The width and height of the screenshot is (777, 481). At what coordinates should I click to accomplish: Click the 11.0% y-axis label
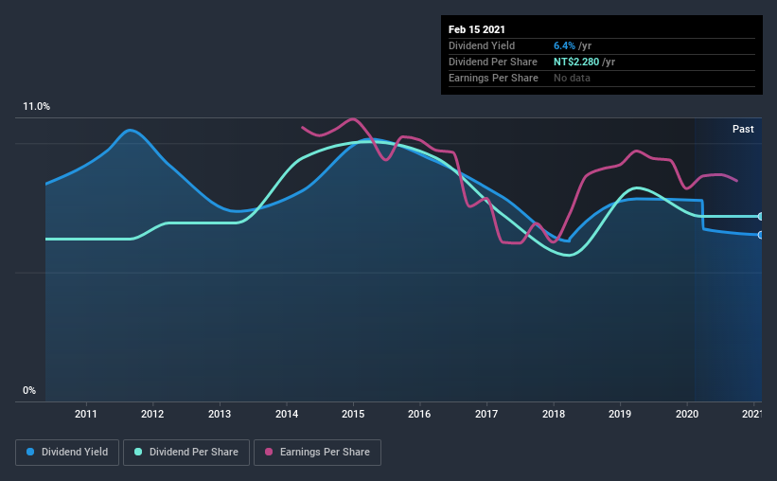click(x=36, y=107)
